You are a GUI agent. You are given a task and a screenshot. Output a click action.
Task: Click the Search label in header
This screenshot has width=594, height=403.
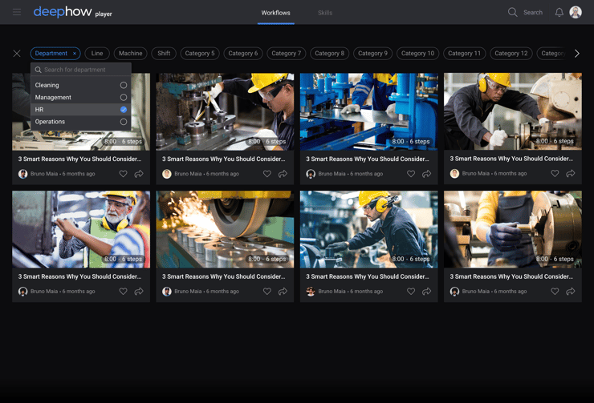[x=533, y=13]
